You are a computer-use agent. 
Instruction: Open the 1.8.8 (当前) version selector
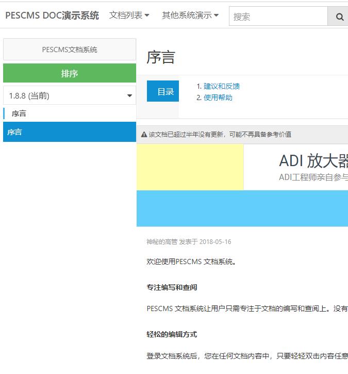point(70,95)
